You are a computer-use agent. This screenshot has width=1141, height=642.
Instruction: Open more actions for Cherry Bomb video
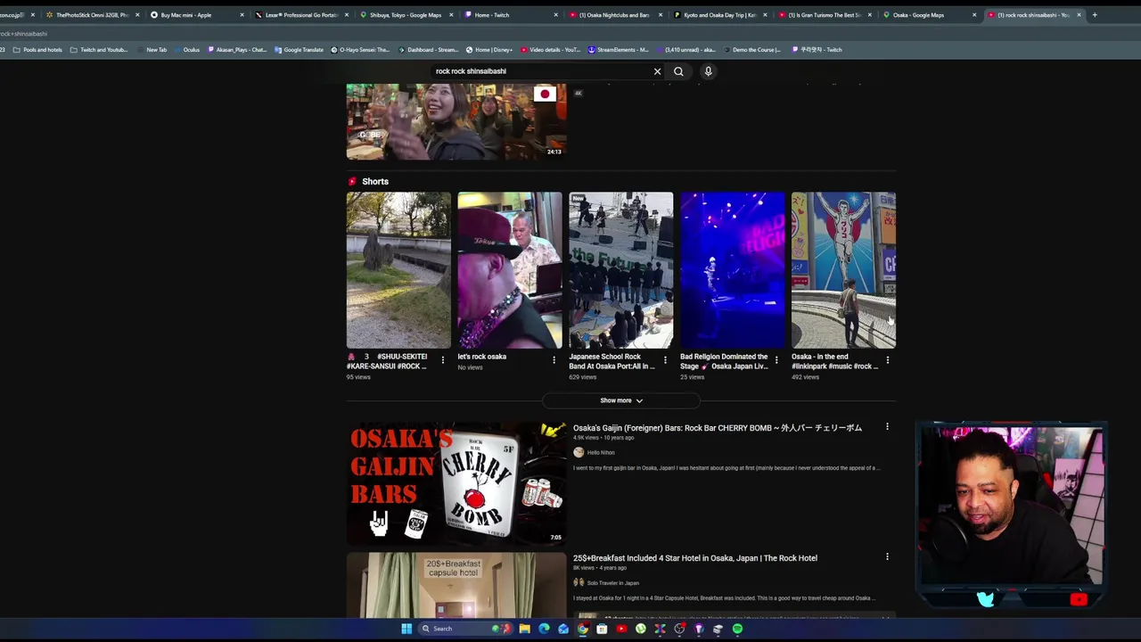click(887, 427)
